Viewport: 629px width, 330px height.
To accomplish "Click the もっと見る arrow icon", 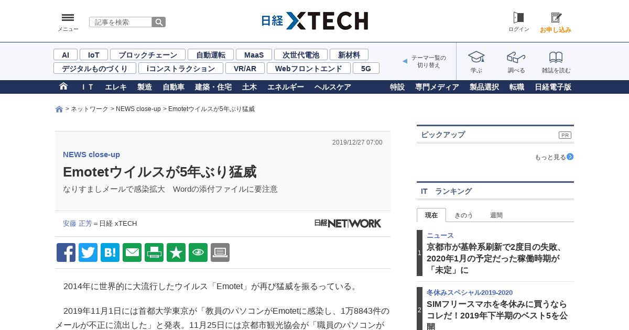I will pos(570,157).
